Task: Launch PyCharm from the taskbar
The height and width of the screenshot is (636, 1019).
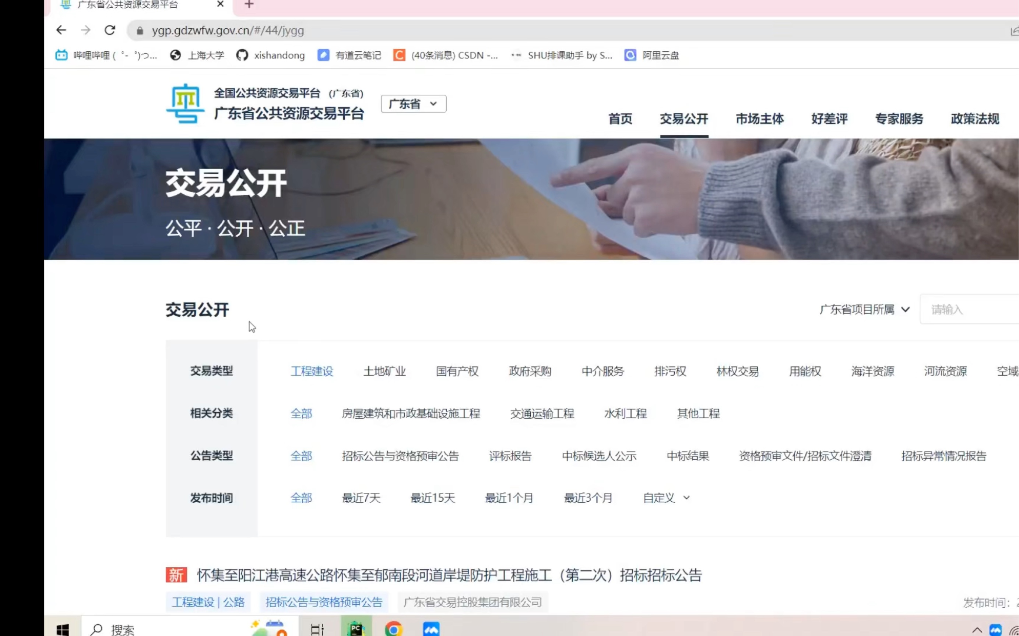Action: (356, 629)
